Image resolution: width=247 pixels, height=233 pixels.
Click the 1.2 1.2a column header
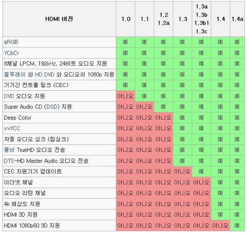tap(164, 19)
